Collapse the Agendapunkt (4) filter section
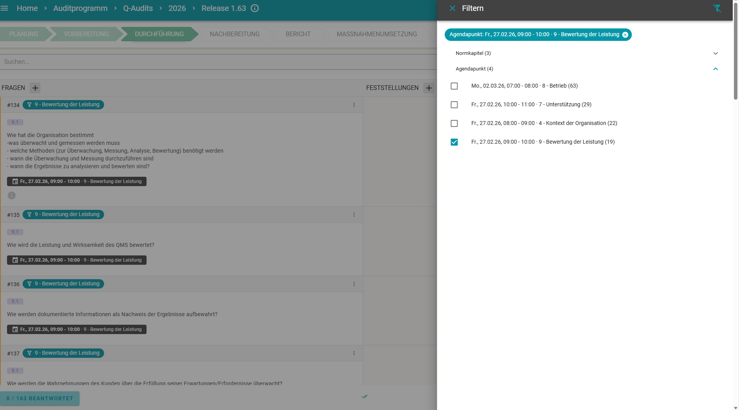 pyautogui.click(x=715, y=69)
